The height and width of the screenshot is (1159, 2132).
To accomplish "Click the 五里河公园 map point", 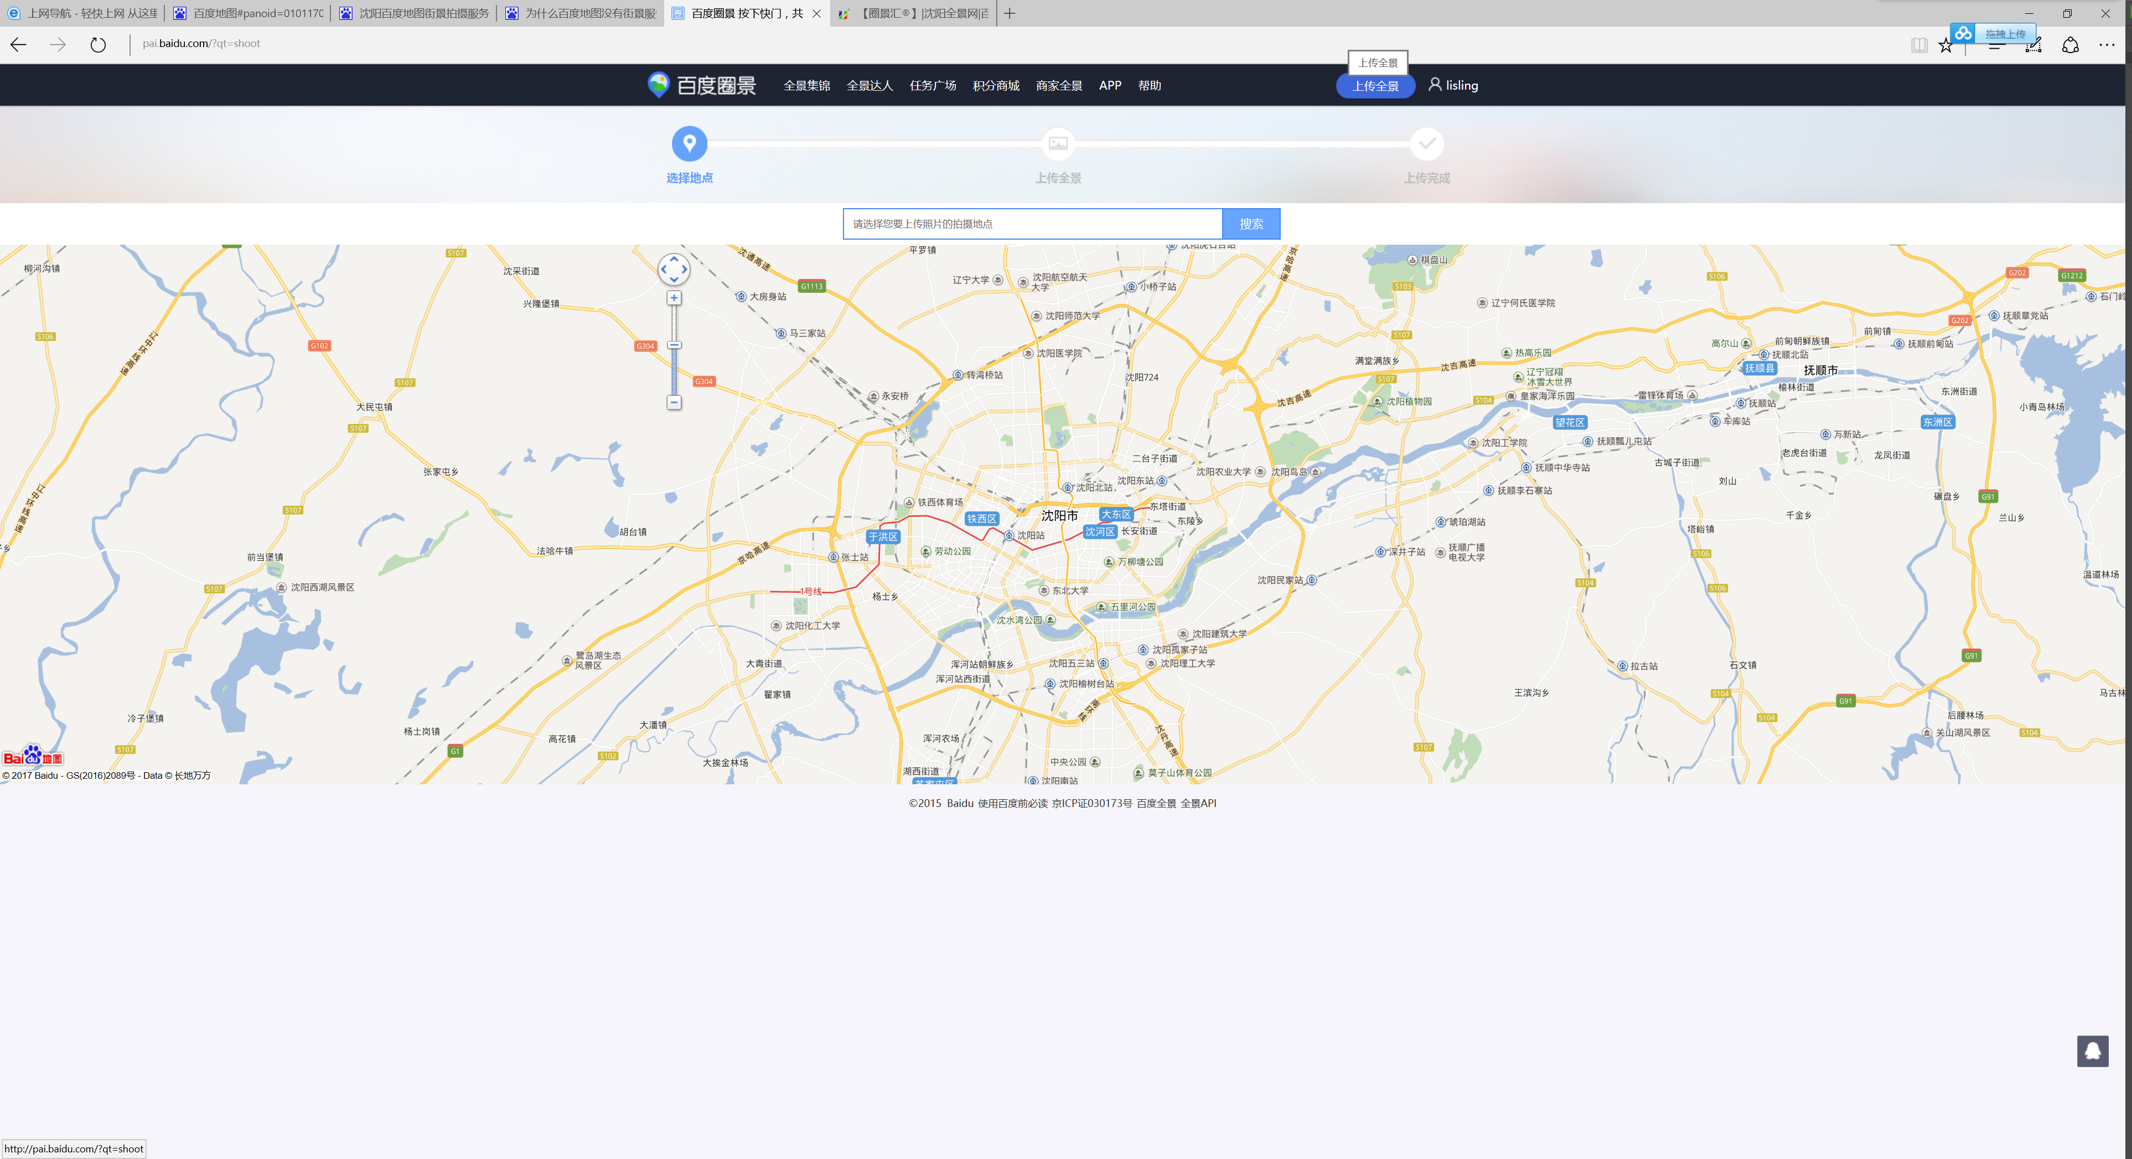I will pos(1126,607).
